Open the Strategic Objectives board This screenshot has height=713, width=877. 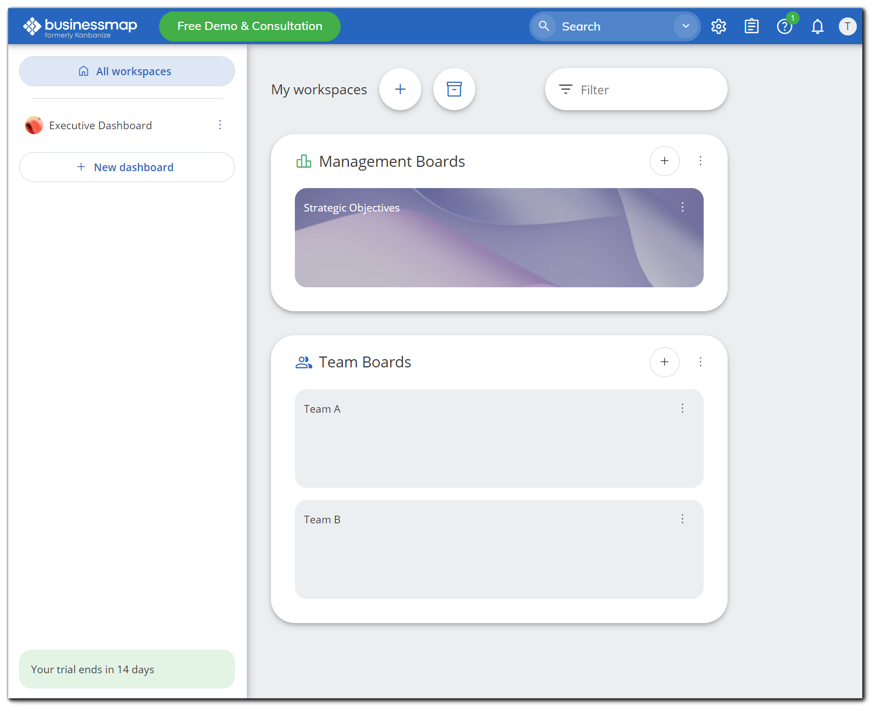[499, 238]
